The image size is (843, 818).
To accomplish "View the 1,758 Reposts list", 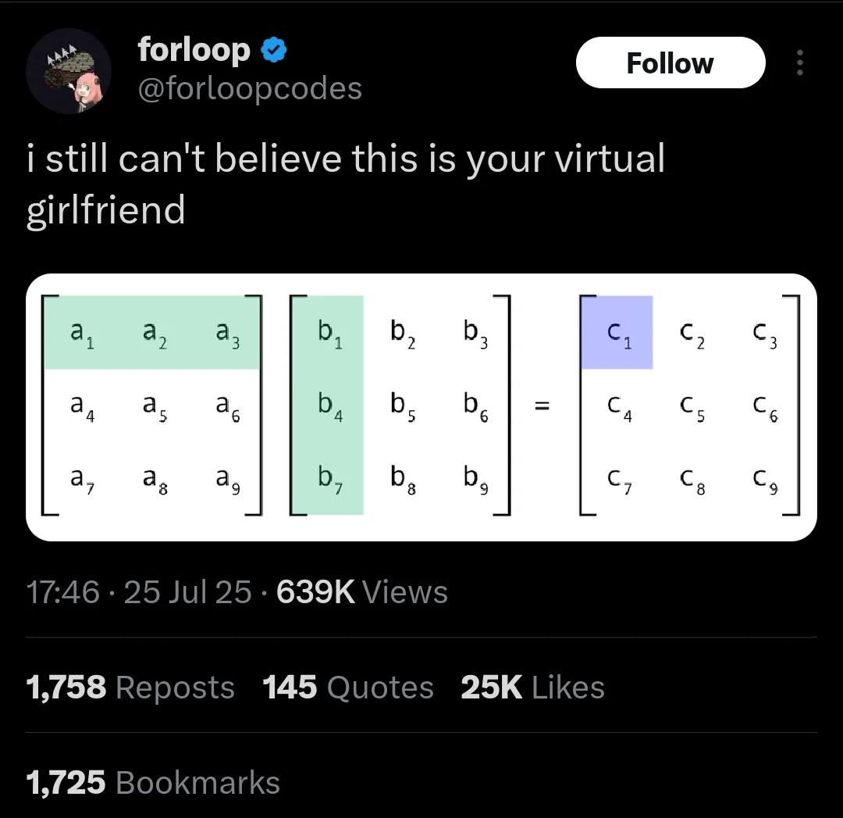I will [x=130, y=688].
